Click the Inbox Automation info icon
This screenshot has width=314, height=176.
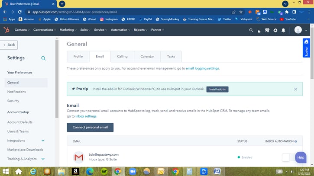coord(295,141)
